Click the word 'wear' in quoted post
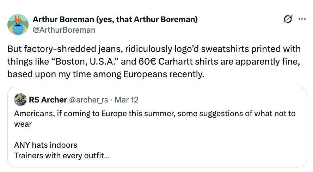 (23, 124)
